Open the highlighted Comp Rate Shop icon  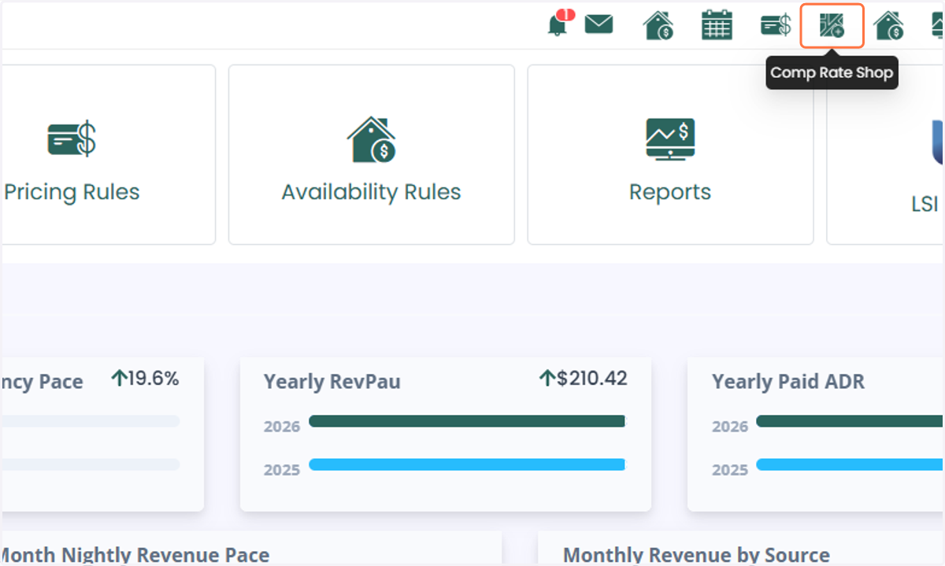pyautogui.click(x=832, y=25)
